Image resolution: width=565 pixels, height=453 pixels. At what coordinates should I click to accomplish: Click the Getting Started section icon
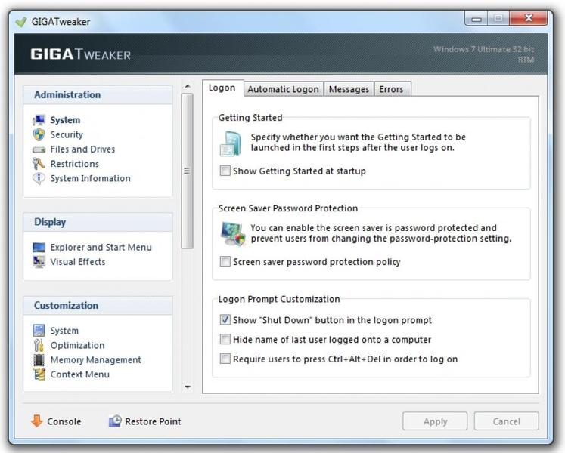(230, 143)
